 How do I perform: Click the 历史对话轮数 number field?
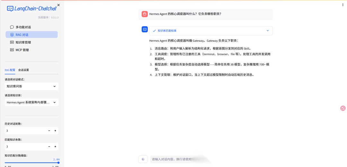click(x=25, y=131)
